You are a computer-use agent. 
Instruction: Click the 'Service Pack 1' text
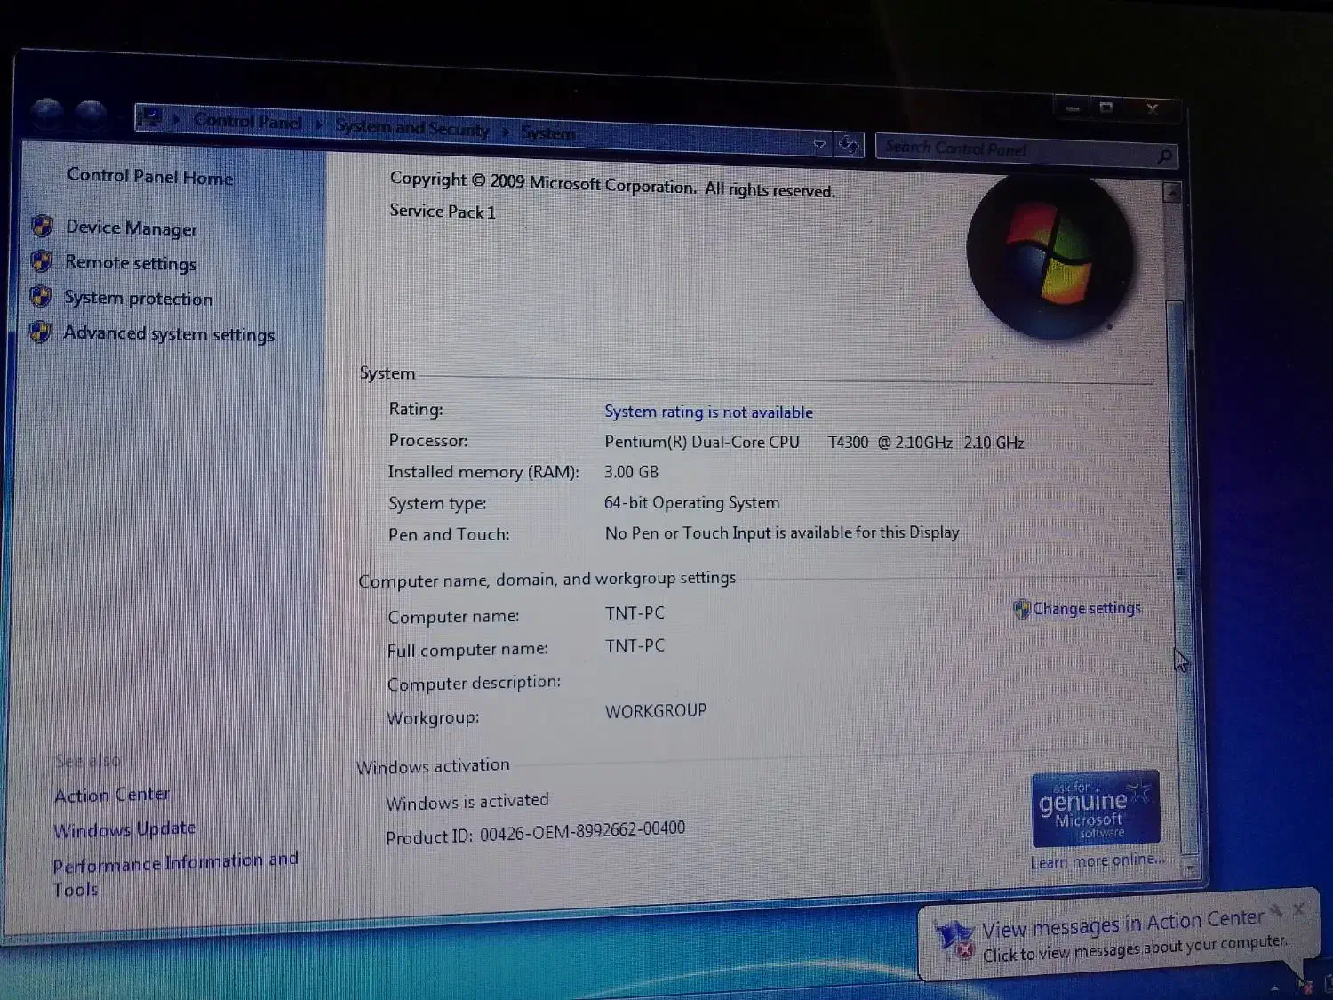[442, 212]
